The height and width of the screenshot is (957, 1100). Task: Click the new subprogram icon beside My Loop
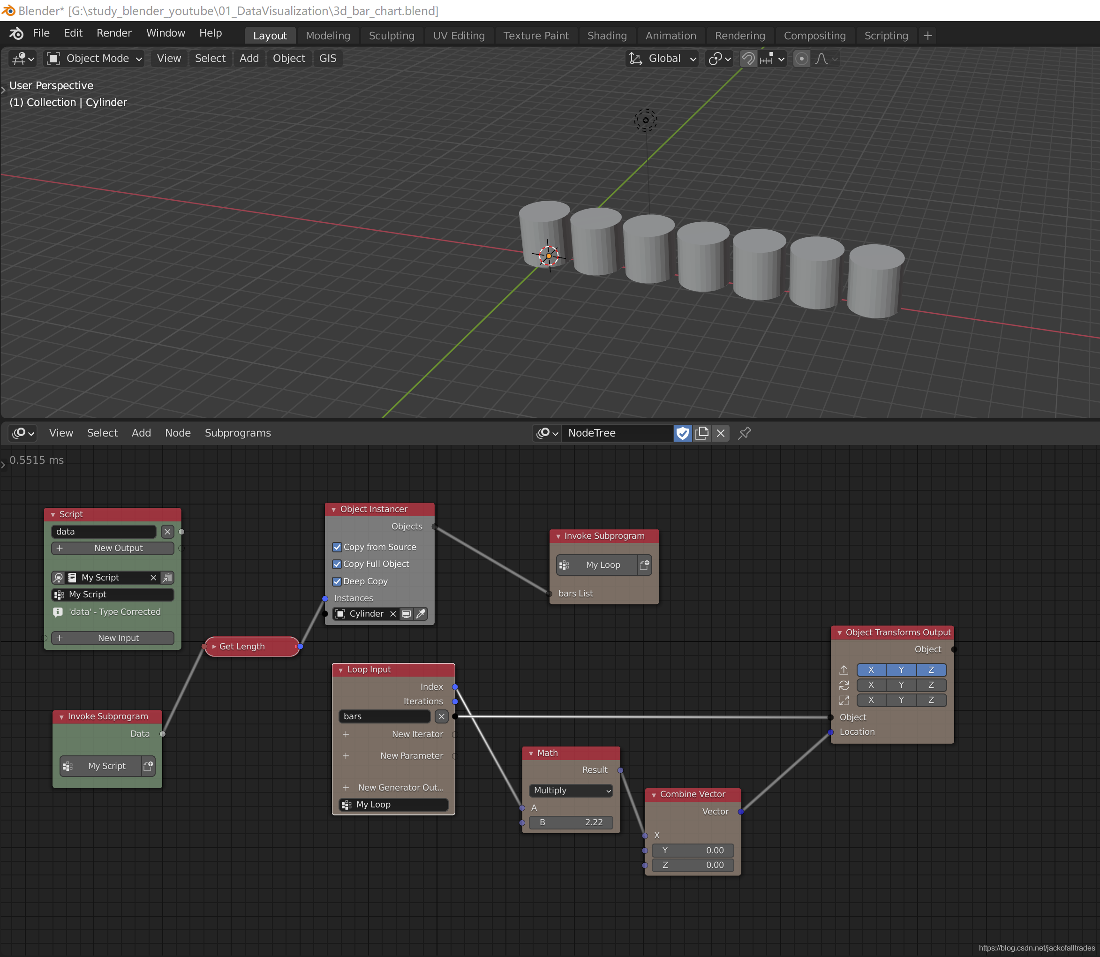645,565
